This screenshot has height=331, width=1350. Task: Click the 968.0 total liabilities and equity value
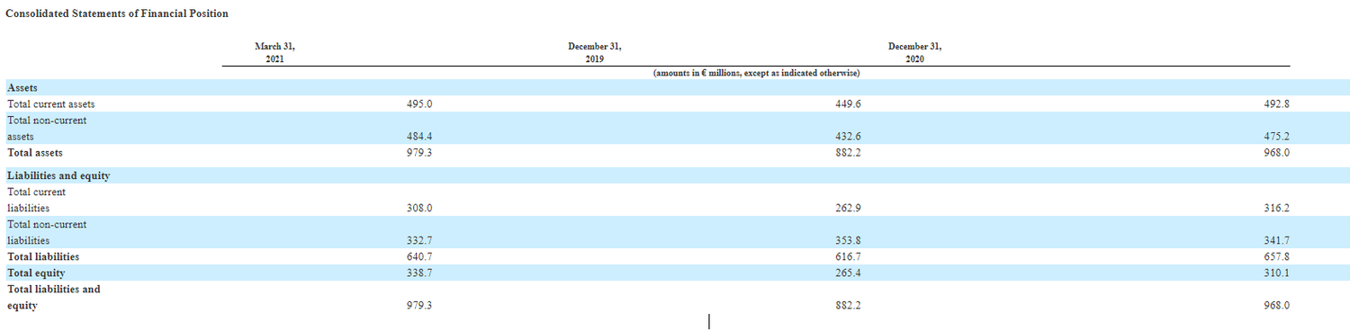tap(1276, 306)
